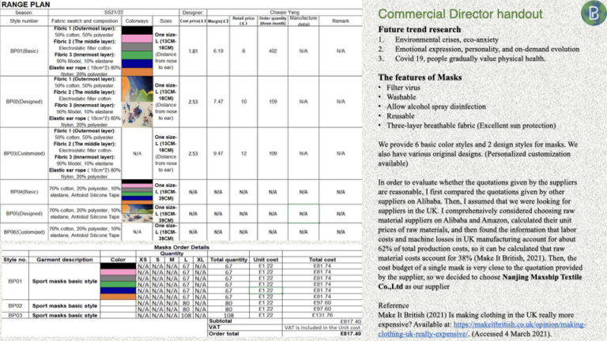The height and width of the screenshot is (341, 607).
Task: Select the margin cell '7.47'
Action: [x=218, y=102]
